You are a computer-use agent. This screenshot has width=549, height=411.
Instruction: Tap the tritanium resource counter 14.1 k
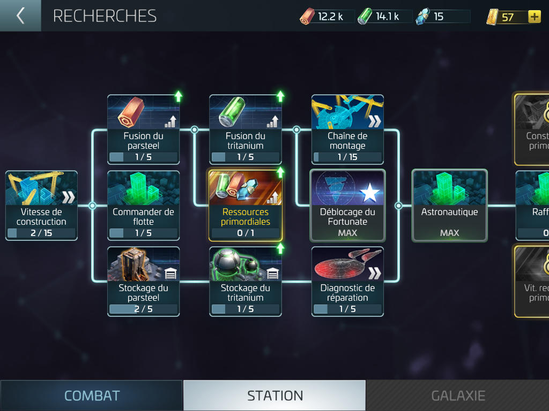point(384,17)
